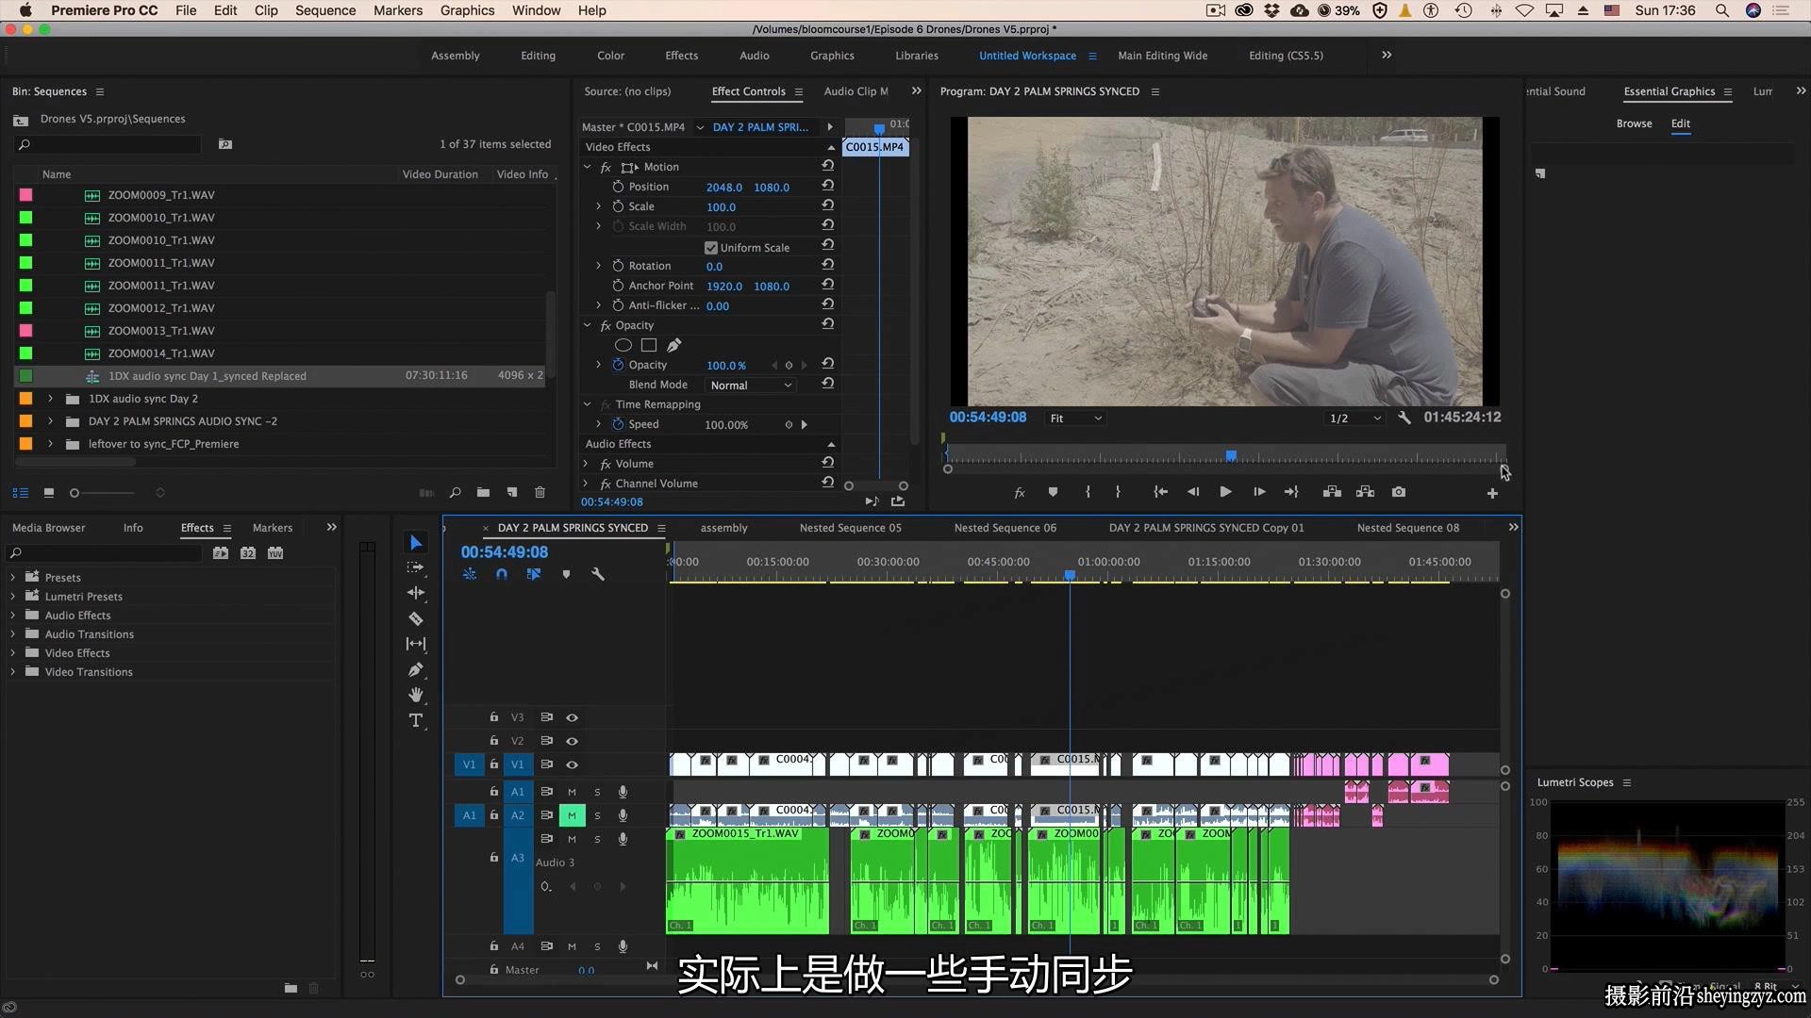
Task: Play the Program monitor sequence
Action: coord(1225,492)
